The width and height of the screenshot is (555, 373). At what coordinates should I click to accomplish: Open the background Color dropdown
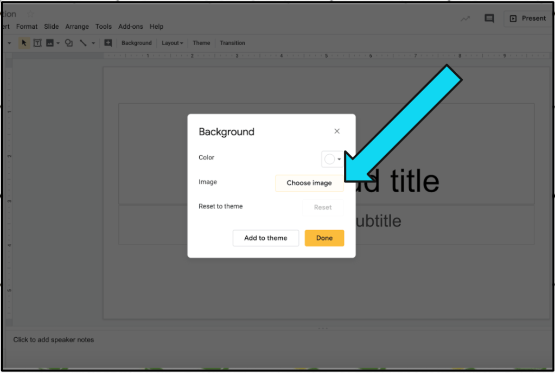(x=332, y=159)
